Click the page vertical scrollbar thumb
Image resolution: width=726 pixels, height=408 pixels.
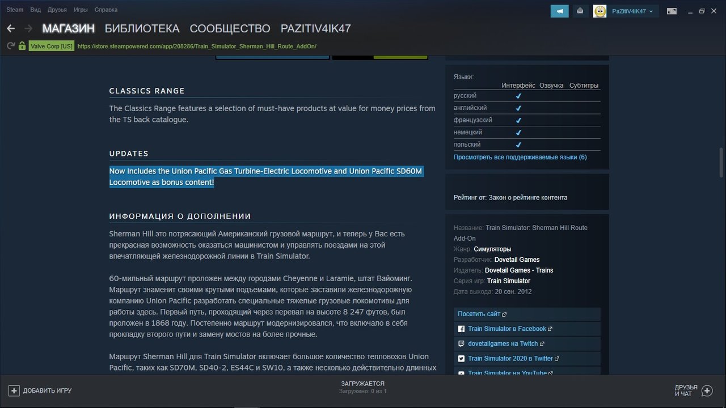click(x=721, y=162)
